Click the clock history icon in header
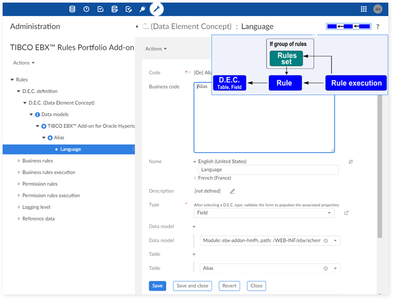The width and height of the screenshot is (393, 299). pyautogui.click(x=86, y=9)
